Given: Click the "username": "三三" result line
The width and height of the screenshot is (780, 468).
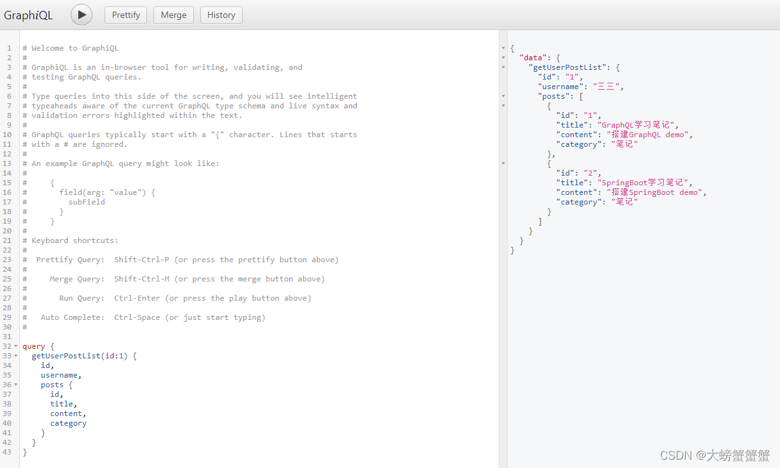Looking at the screenshot, I should (581, 87).
